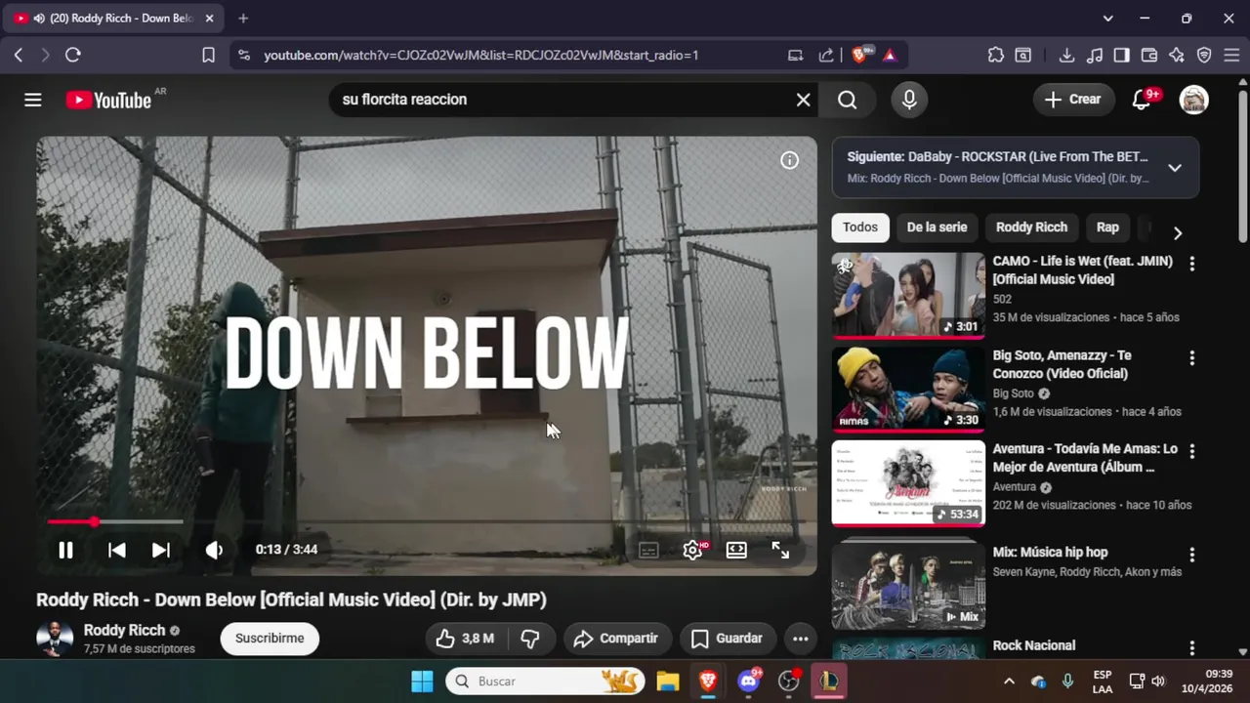Open the tab search dropdown arrow
Image resolution: width=1250 pixels, height=703 pixels.
1107,19
